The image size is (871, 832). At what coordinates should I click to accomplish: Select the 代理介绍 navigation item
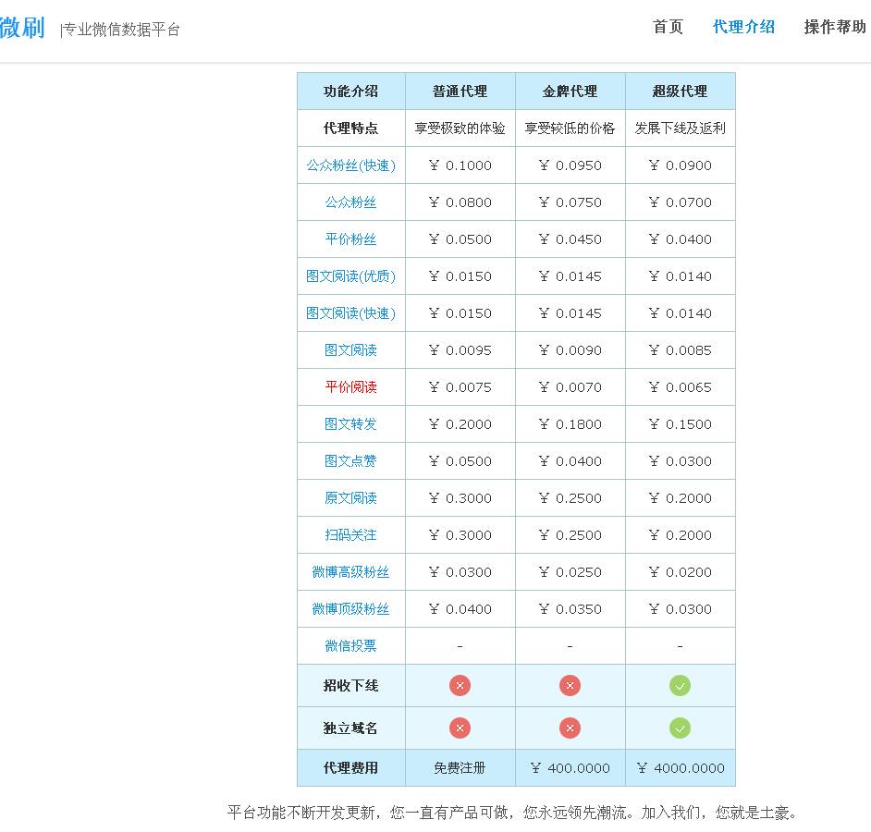click(x=743, y=27)
